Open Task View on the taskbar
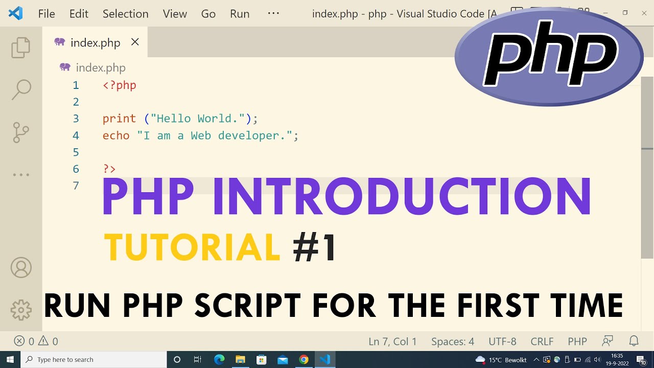 pos(198,359)
